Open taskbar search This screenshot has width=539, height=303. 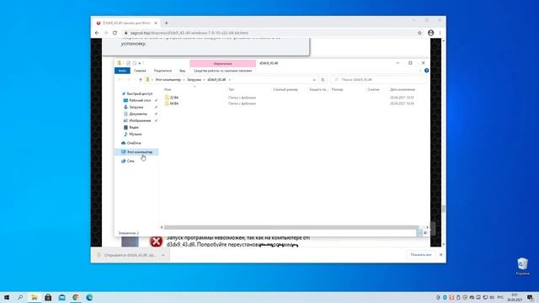pos(20,297)
